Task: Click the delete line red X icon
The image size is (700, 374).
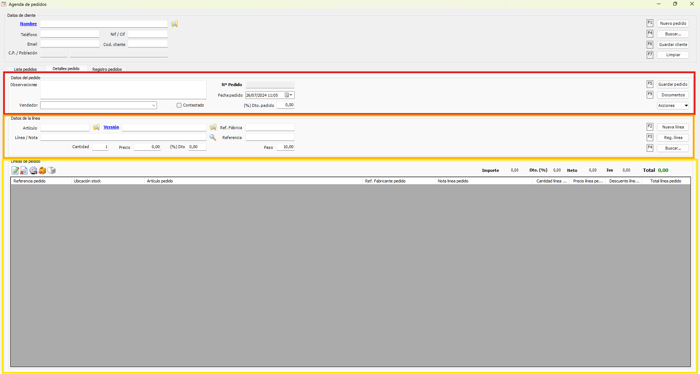Action: tap(24, 170)
